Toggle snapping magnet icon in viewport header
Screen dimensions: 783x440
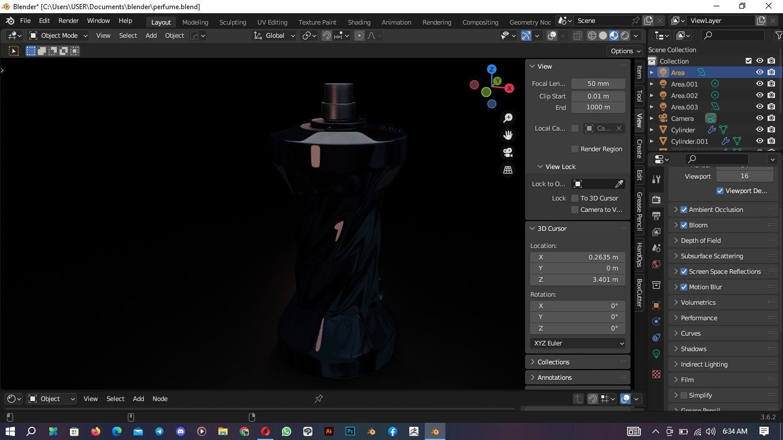click(327, 36)
